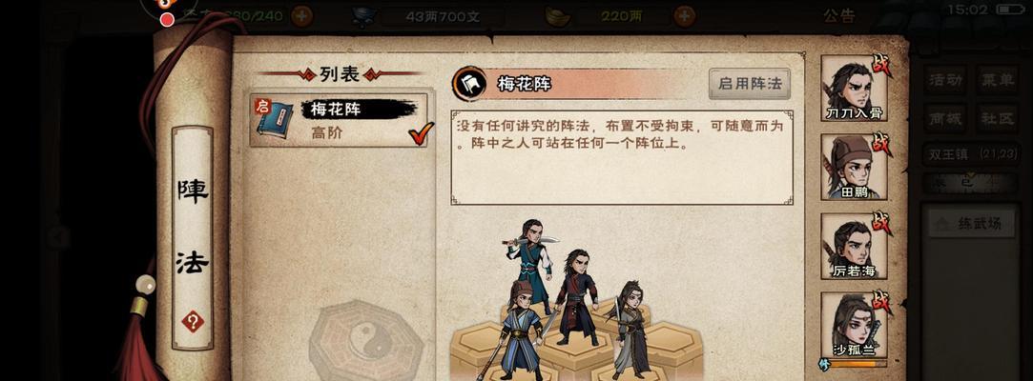Select the 梅花阵 formation in the list
This screenshot has height=381, width=1033.
(x=339, y=120)
